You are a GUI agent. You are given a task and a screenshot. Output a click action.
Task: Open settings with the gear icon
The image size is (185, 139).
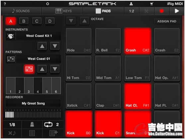(x=47, y=4)
